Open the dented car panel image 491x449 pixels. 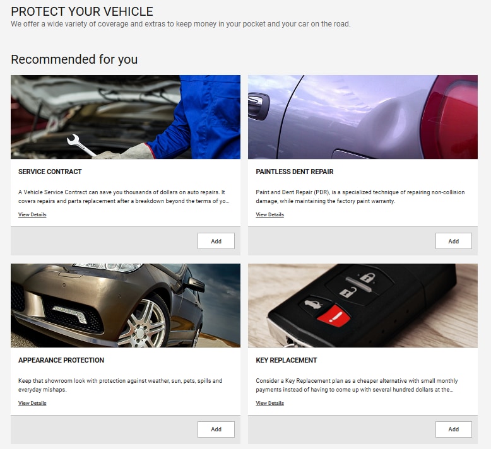363,117
